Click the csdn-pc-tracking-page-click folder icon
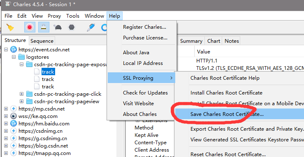The width and height of the screenshot is (304, 157). (29, 94)
